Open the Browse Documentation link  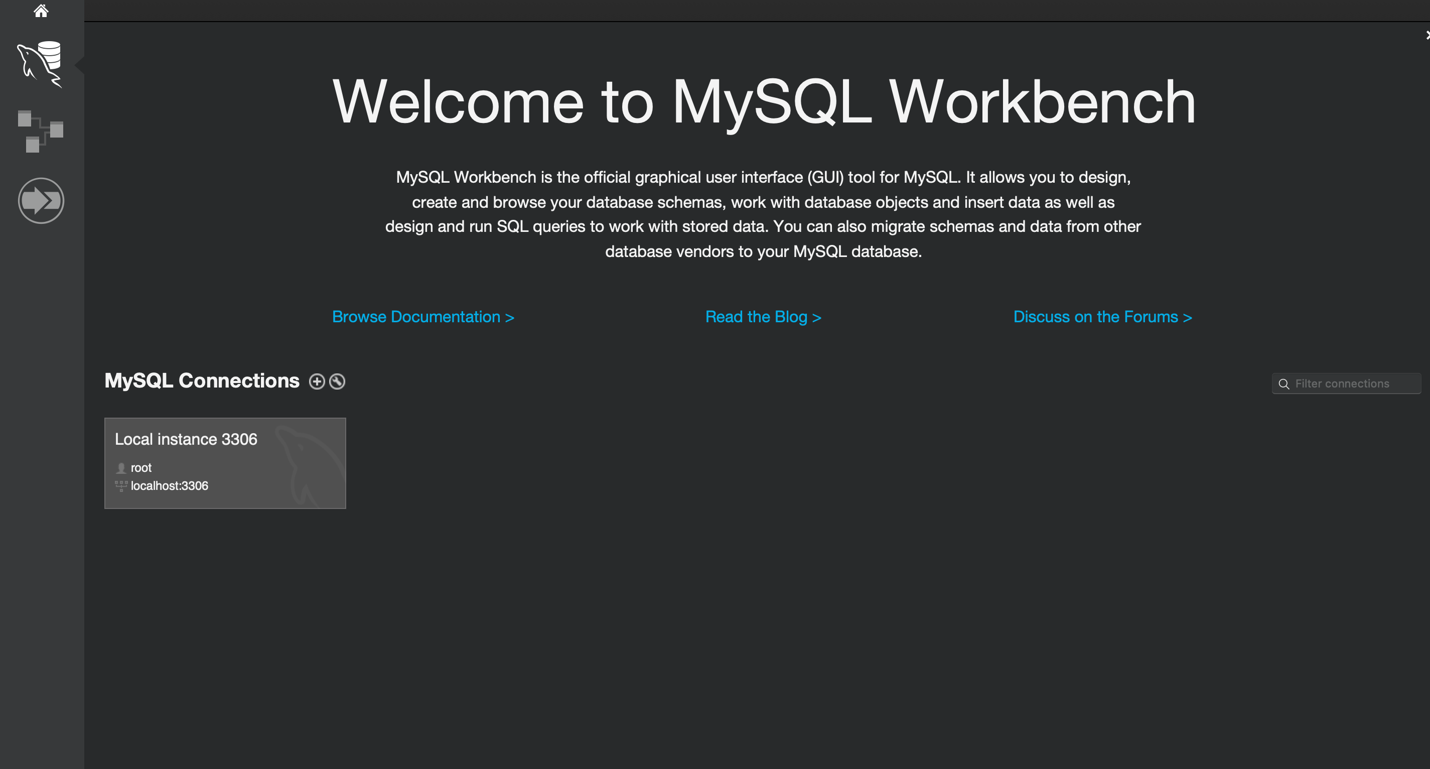click(x=423, y=317)
